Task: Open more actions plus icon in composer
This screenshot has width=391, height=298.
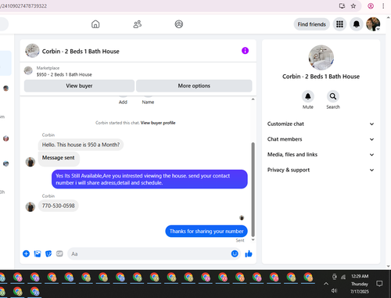Action: 26,253
